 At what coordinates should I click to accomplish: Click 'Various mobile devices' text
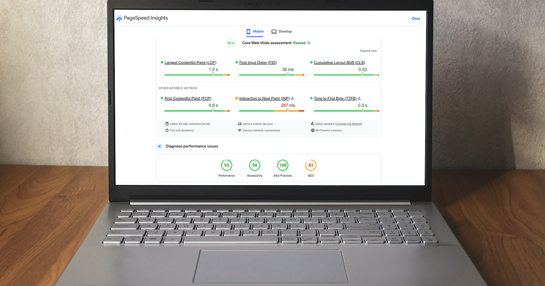258,124
